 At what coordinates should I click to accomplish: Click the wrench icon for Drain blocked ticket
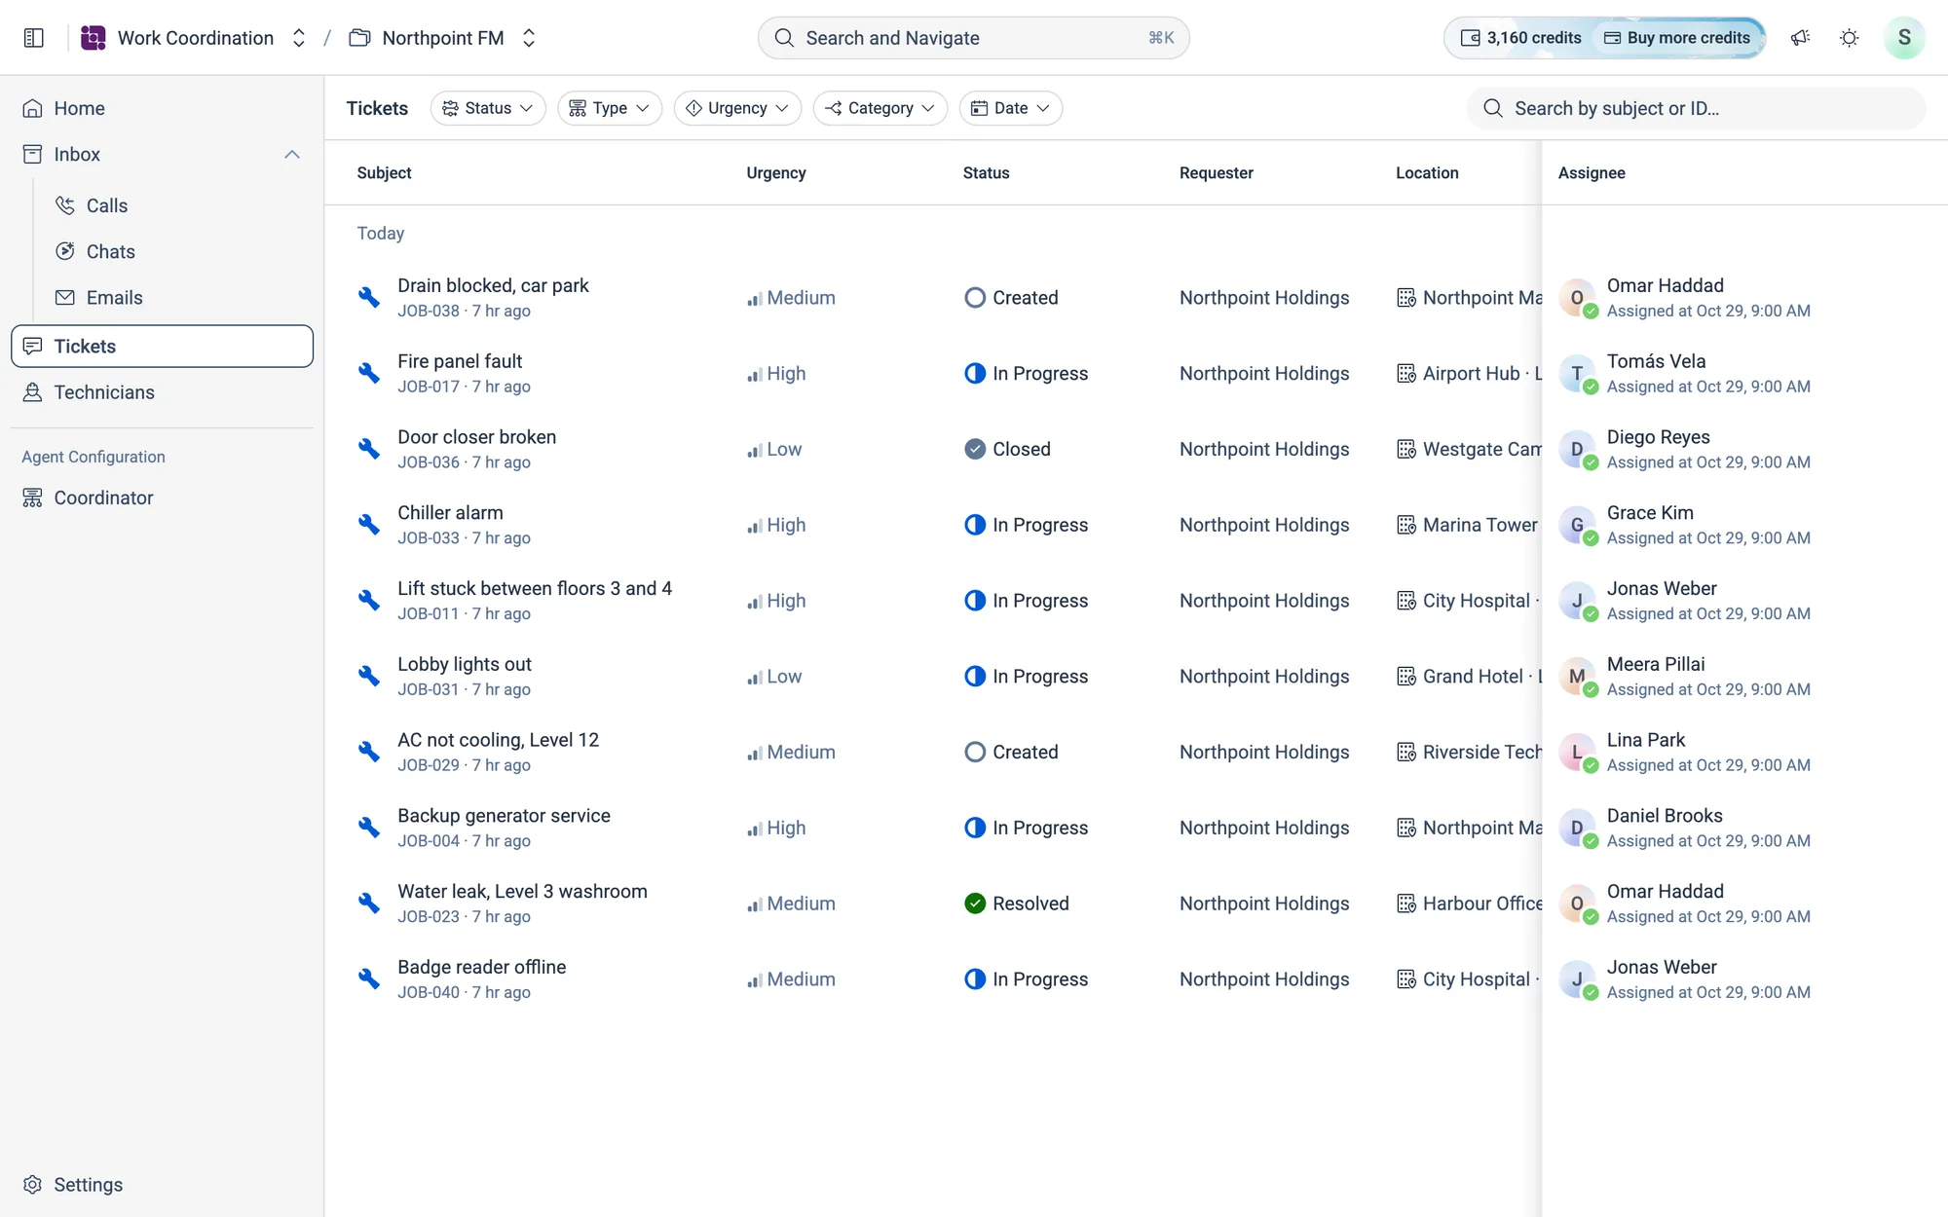point(368,297)
